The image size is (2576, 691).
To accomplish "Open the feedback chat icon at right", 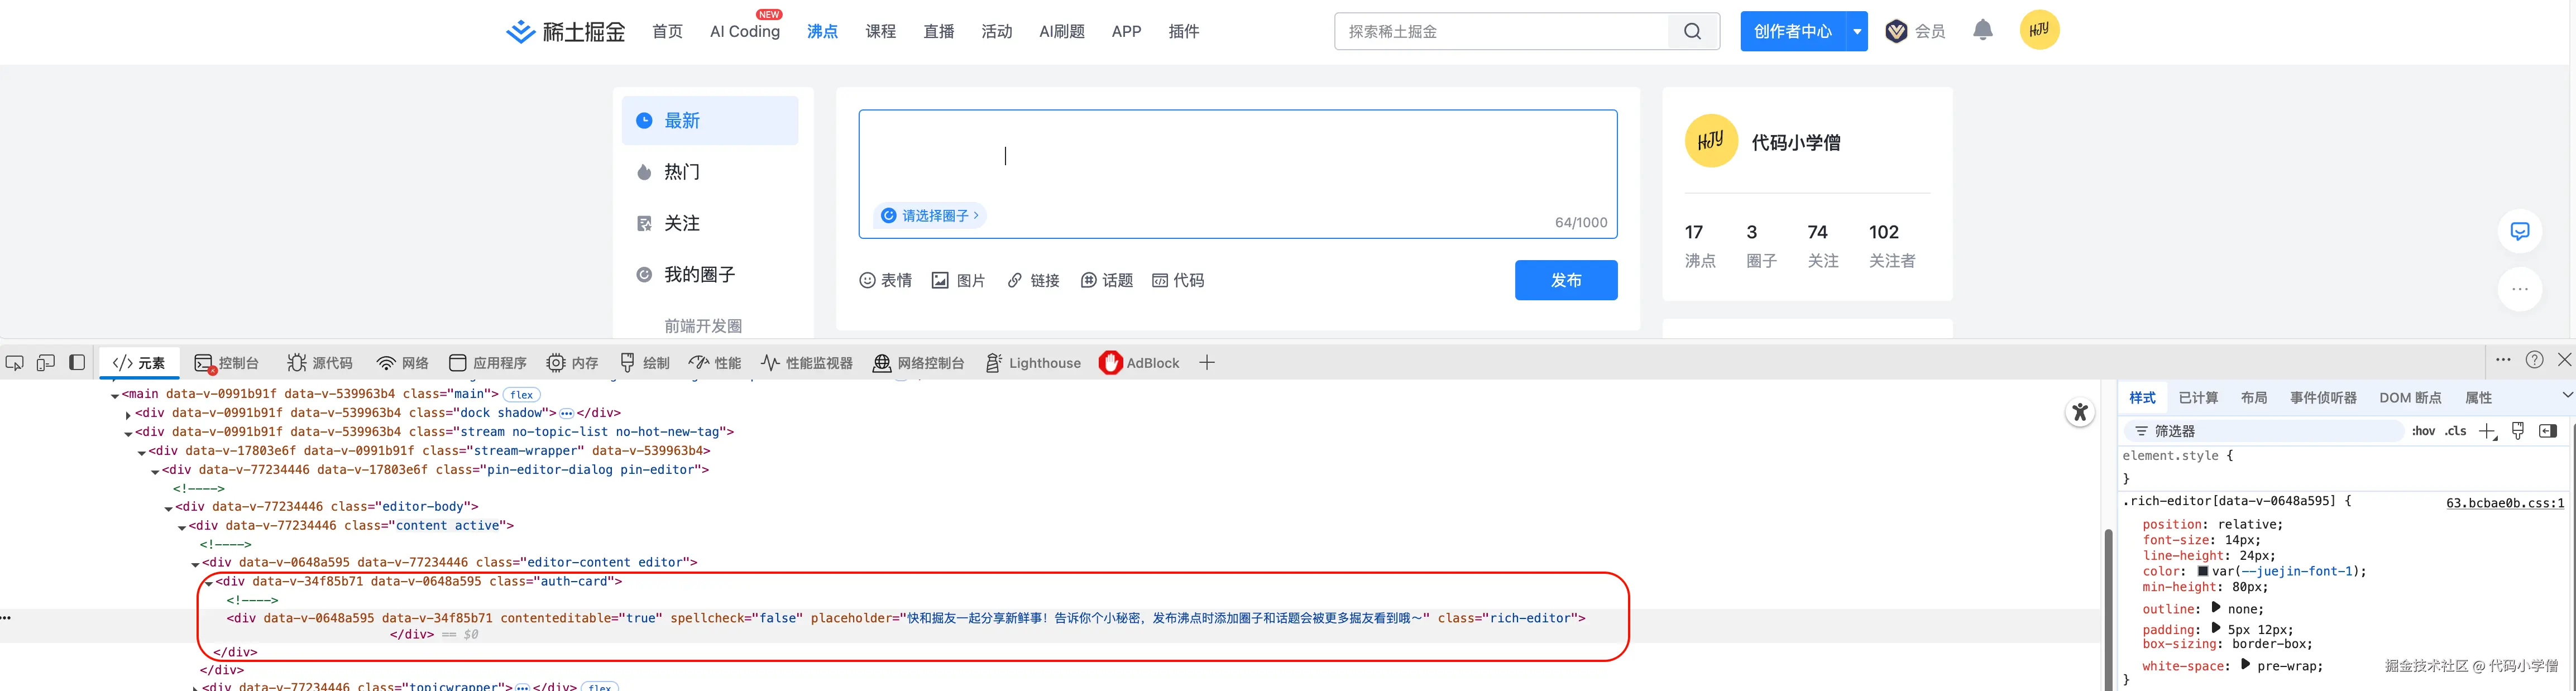I will coord(2519,232).
